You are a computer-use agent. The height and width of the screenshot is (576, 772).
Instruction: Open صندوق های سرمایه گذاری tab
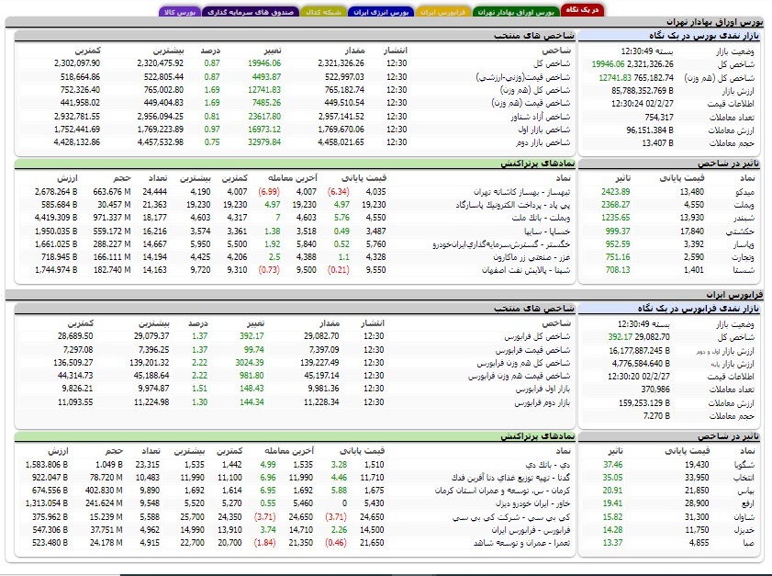pyautogui.click(x=250, y=12)
